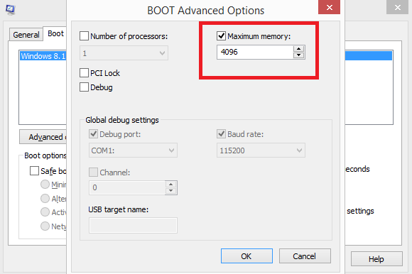Select the Windows 8.1 boot entry
Viewport: 412px width, 274px height.
(x=43, y=56)
